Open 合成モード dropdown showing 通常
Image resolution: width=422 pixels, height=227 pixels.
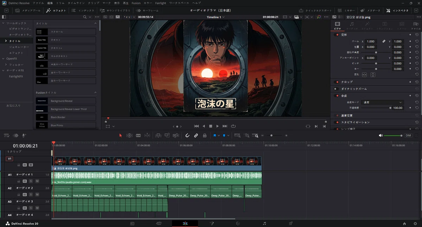[383, 102]
